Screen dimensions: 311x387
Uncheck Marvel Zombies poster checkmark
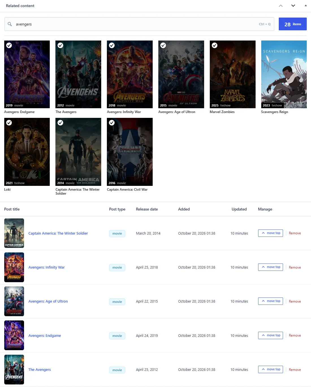215,45
